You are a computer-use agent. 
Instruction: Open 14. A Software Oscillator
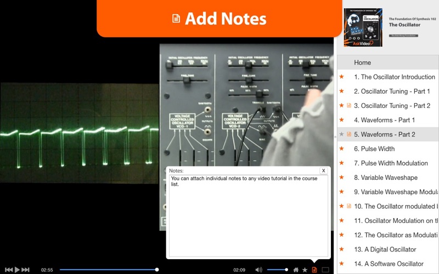(x=388, y=264)
